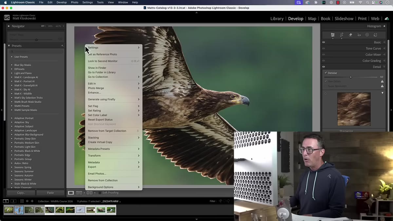Toggle Color Mixer panel visibility eye
Screen dimensions: 393x221
click(x=324, y=55)
